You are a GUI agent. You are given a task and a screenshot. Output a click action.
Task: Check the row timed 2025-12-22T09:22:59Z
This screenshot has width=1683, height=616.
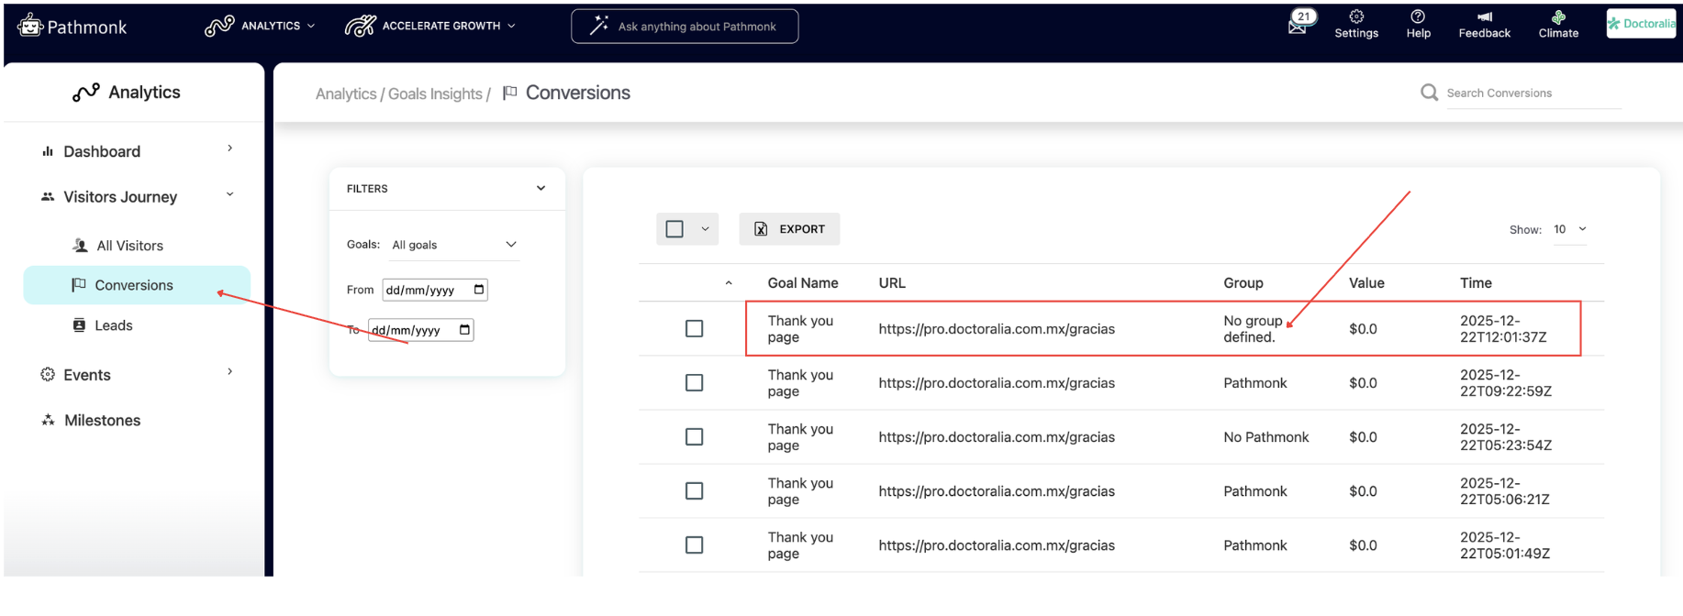695,382
